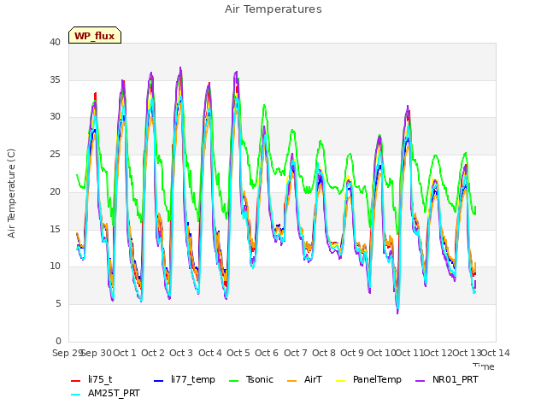Click the blue li77_temp legend color marker
547x410 pixels.
tap(159, 381)
